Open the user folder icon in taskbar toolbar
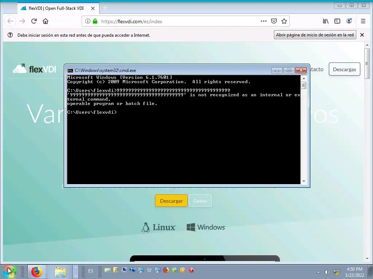Screen dimensions: 373x279 [116, 270]
